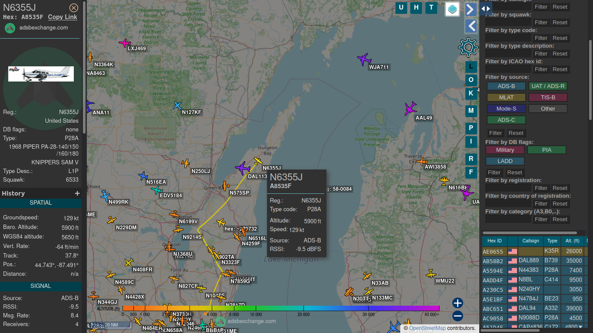The height and width of the screenshot is (333, 593).
Task: Click the Copy Link link
Action: click(63, 17)
